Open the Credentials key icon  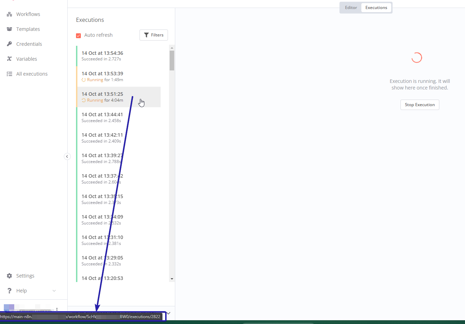point(9,44)
